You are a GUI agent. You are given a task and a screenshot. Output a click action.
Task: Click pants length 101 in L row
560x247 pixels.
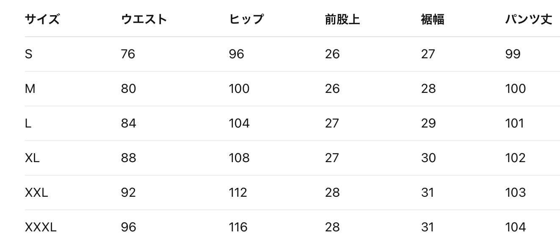514,123
